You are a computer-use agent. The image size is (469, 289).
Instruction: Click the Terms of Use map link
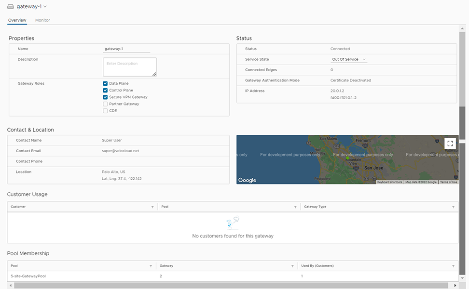[x=449, y=182]
